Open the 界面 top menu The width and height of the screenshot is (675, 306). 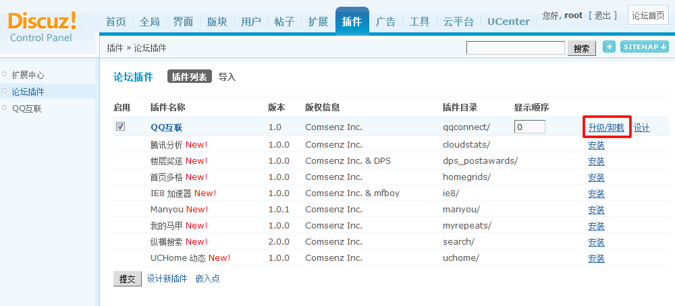[x=183, y=22]
